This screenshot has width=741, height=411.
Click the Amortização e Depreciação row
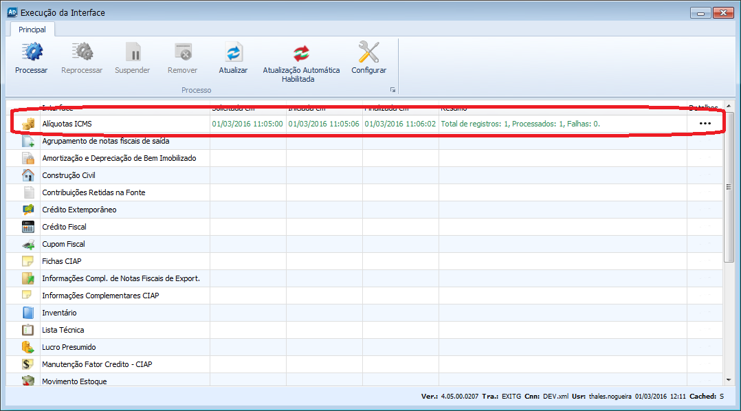(119, 158)
